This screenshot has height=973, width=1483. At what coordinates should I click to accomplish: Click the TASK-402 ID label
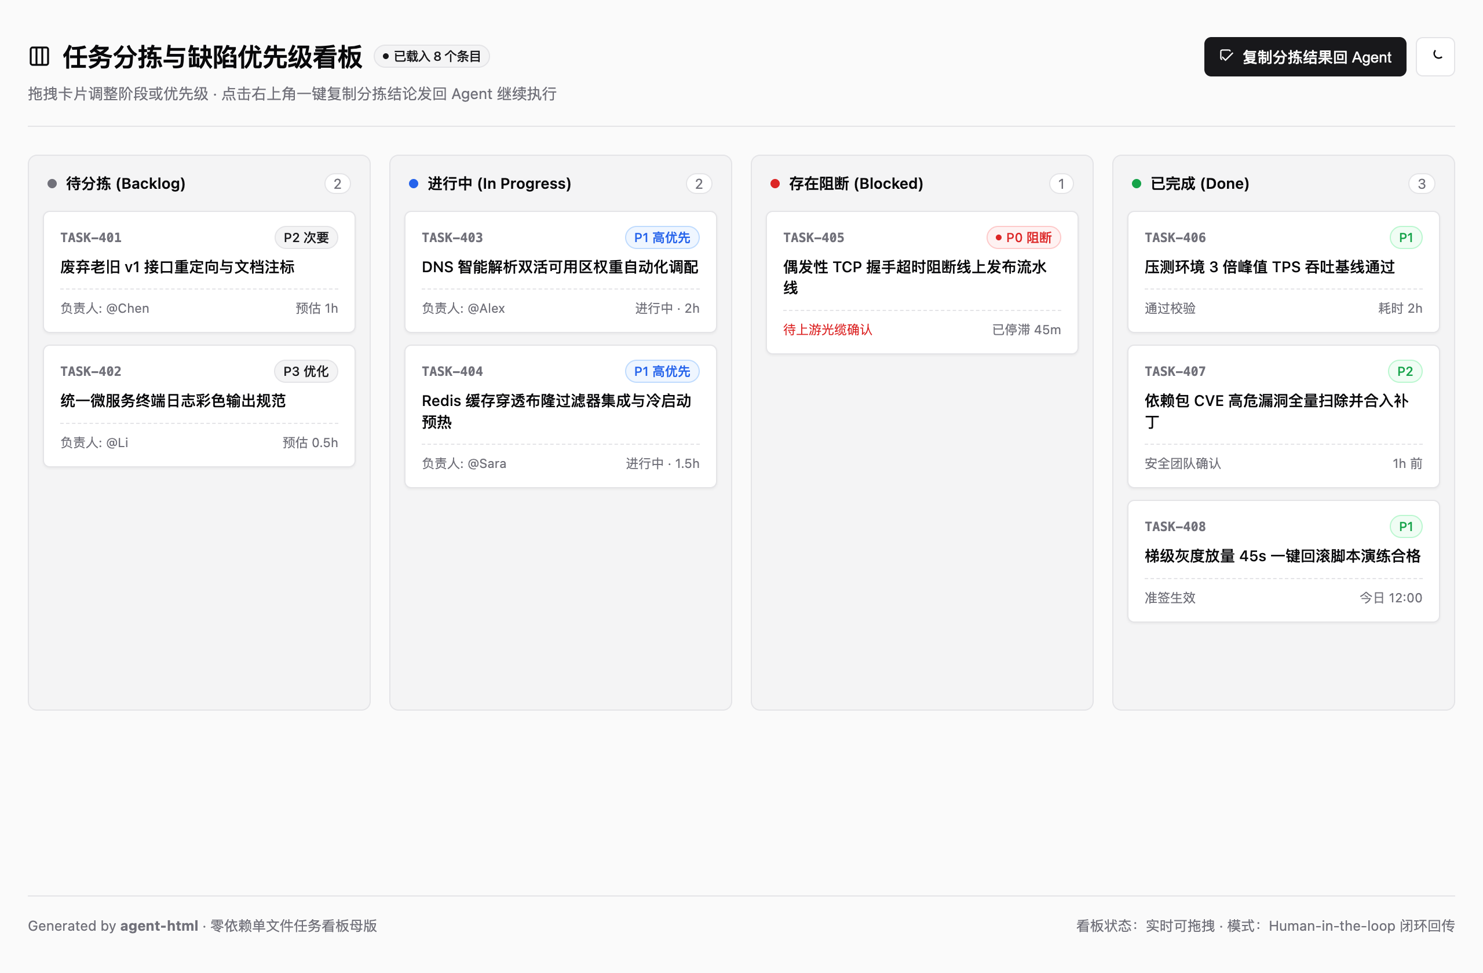(x=91, y=371)
